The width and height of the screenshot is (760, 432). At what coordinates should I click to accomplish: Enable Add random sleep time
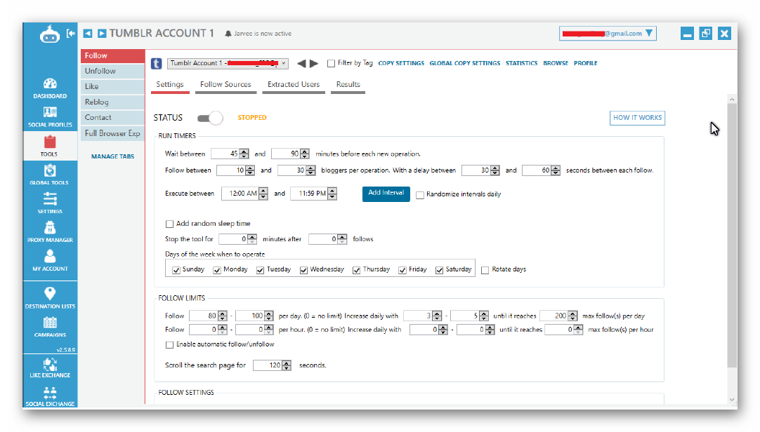click(169, 224)
